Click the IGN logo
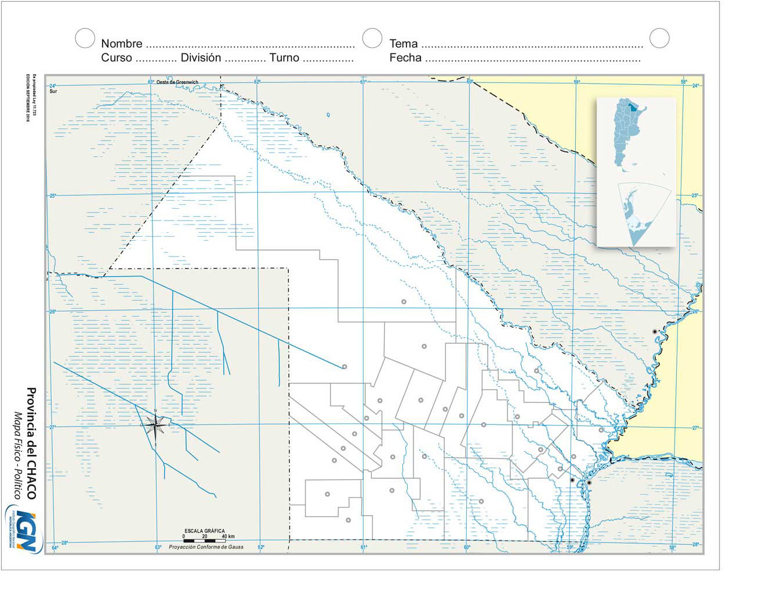The image size is (766, 594). click(24, 530)
